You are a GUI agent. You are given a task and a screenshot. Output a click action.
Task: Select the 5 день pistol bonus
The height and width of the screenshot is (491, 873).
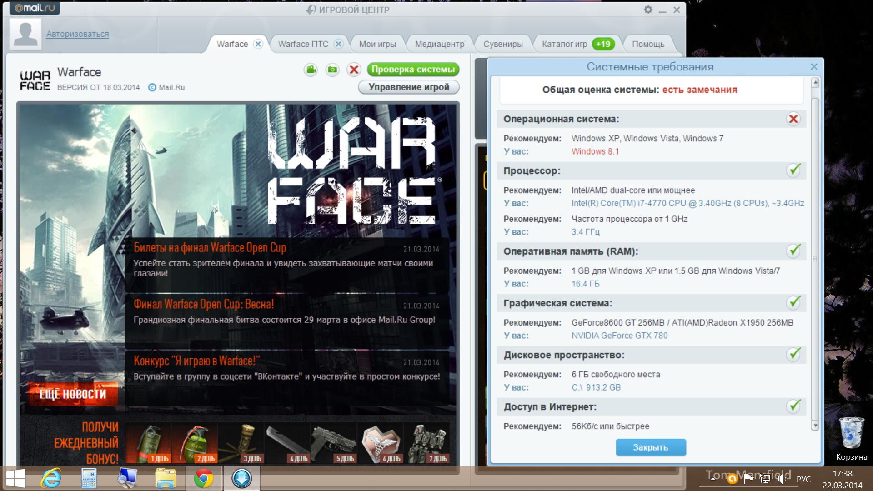(334, 443)
